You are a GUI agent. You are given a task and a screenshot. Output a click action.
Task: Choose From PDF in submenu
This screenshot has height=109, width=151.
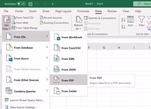69,80
